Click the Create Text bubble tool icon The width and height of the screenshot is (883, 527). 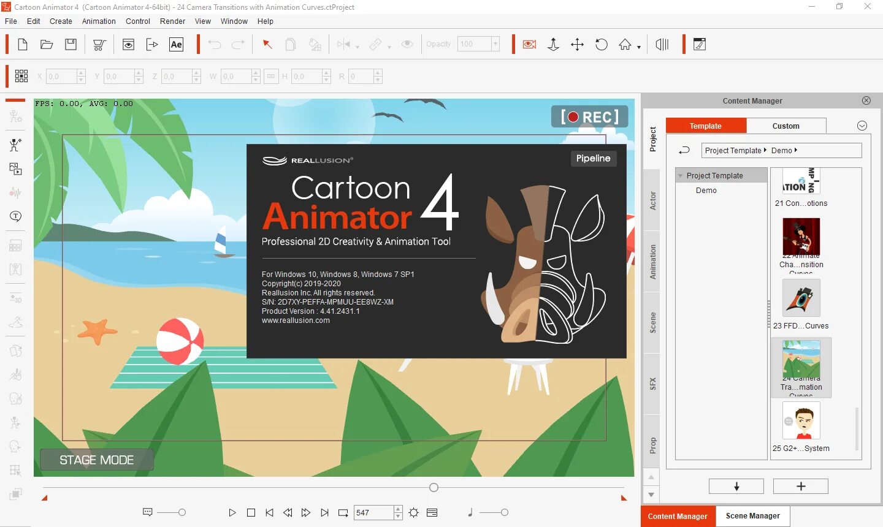tap(15, 216)
